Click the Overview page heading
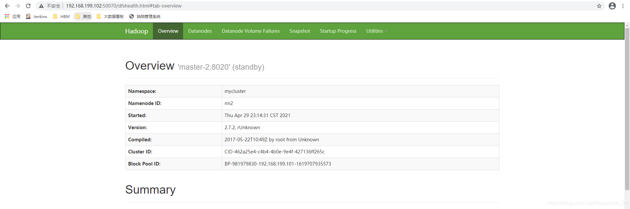This screenshot has height=209, width=630. pyautogui.click(x=150, y=66)
